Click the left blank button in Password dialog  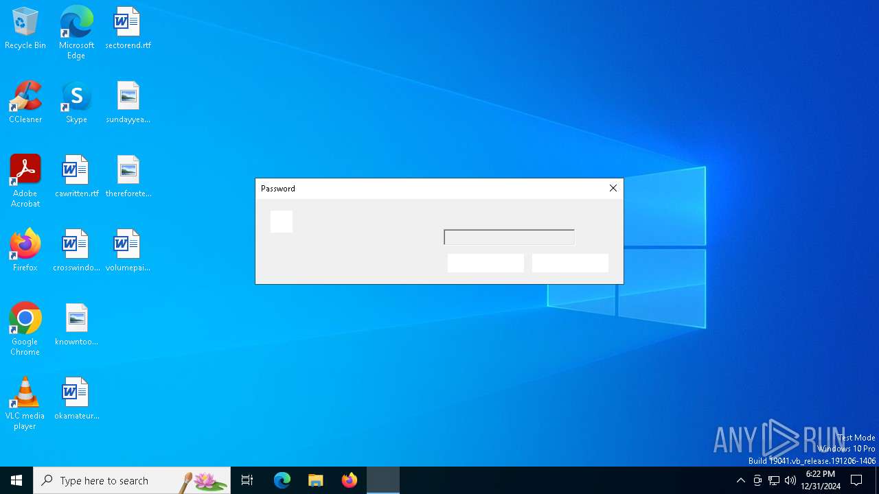[486, 263]
